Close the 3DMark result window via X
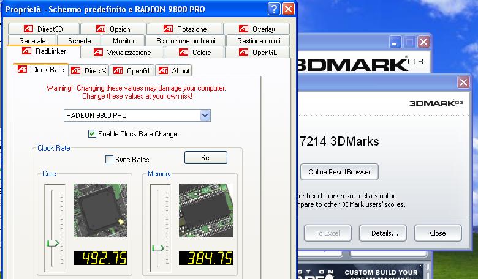 click(x=463, y=83)
